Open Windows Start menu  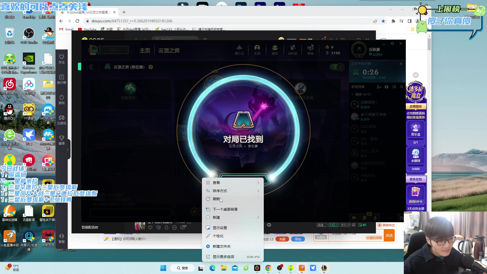tap(163, 268)
